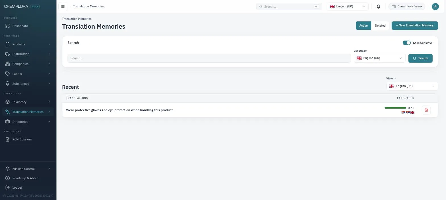Click the Substances flask icon

(x=8, y=84)
